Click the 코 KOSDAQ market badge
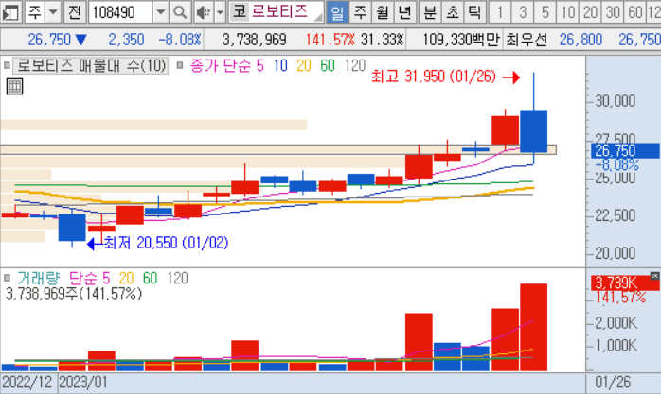The width and height of the screenshot is (661, 394). 240,11
